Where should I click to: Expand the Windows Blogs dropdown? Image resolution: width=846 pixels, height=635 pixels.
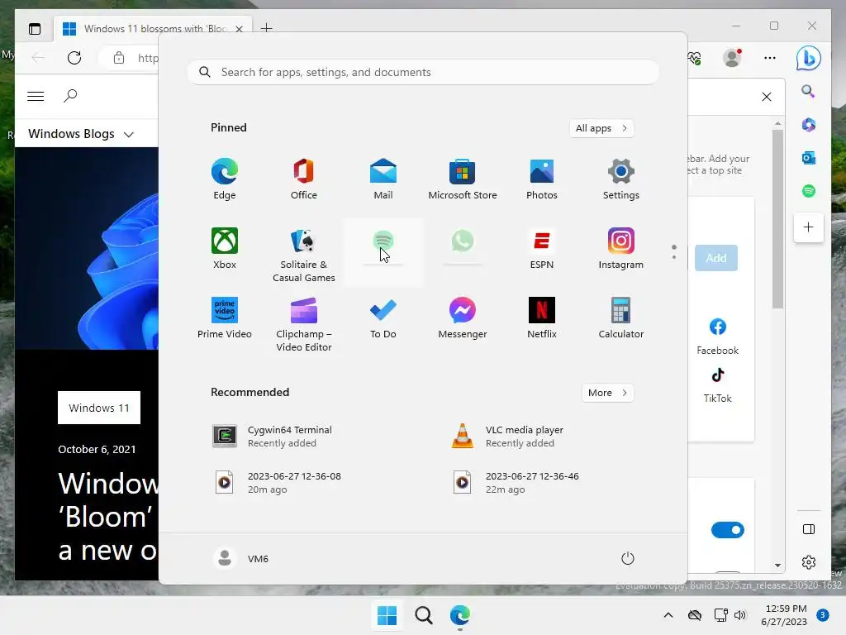pos(81,134)
